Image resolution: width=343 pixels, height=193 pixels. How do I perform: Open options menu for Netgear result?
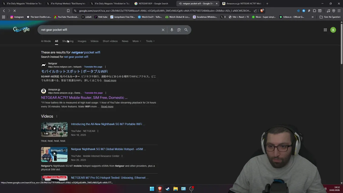coord(105,67)
